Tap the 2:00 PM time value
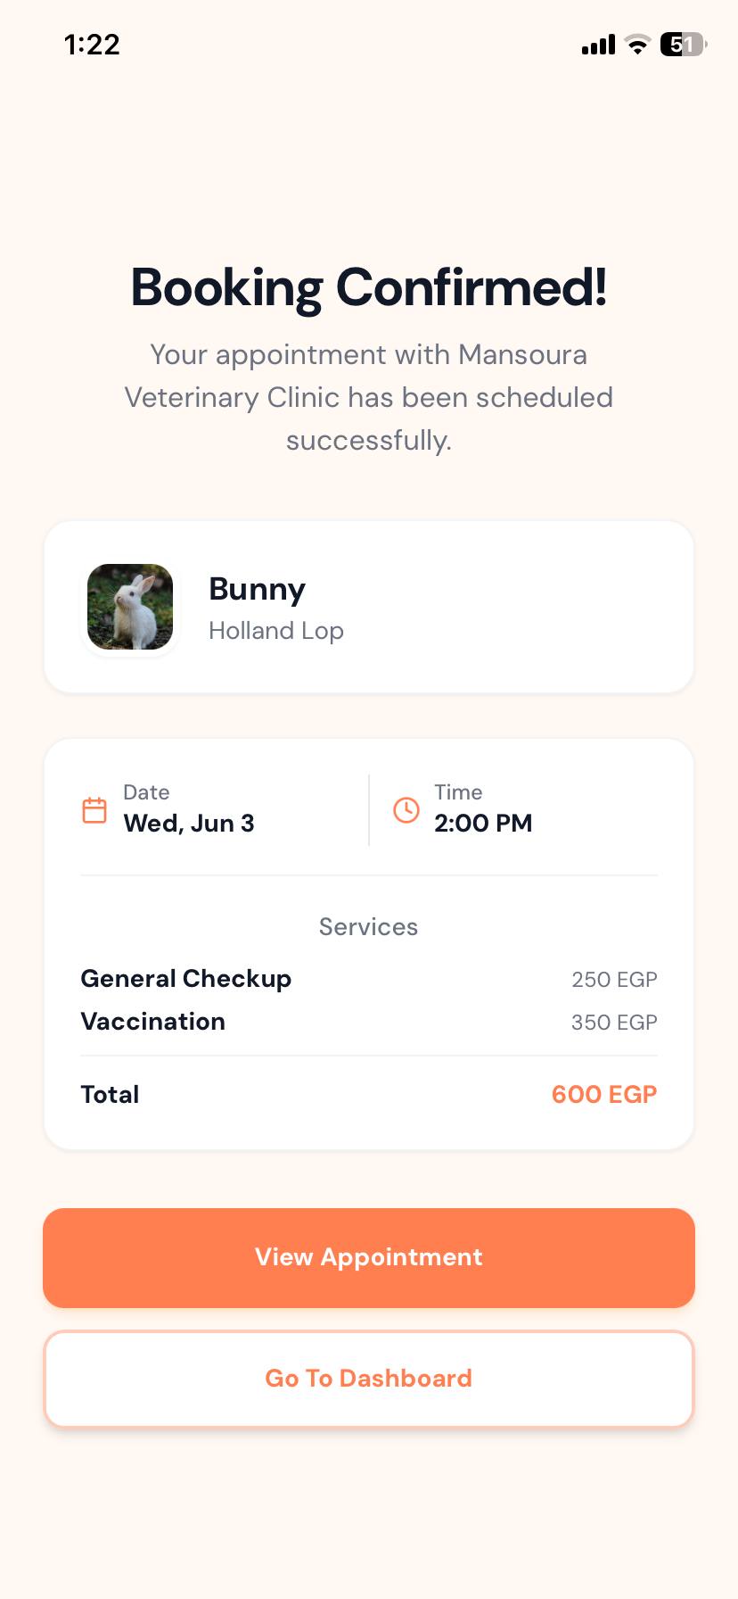 [483, 823]
